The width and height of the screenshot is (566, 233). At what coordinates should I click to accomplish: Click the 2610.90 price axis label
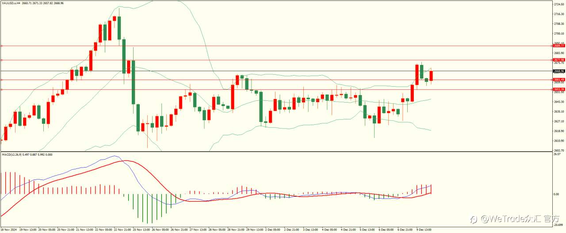(559, 141)
